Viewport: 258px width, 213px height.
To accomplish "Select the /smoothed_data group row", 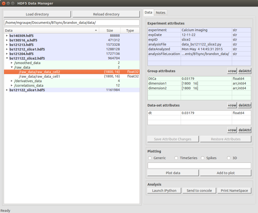I will pos(72,63).
